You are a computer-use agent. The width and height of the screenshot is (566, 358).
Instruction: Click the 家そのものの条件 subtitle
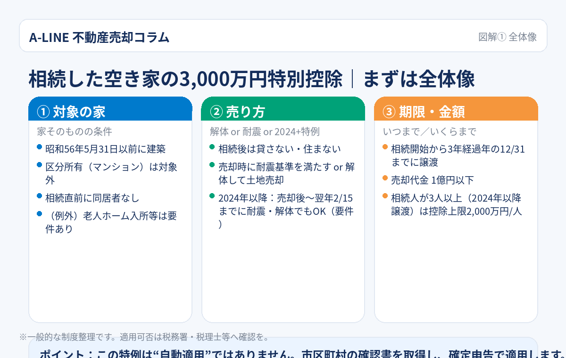(75, 131)
